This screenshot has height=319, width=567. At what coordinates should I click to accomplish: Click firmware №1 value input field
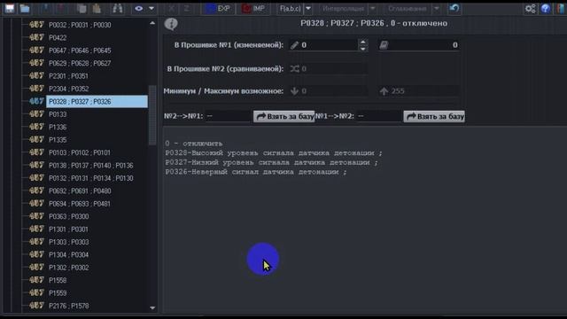tap(329, 45)
